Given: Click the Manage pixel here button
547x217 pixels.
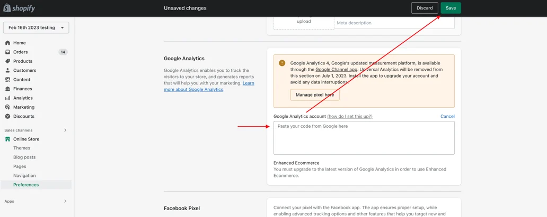Looking at the screenshot, I should (x=315, y=95).
